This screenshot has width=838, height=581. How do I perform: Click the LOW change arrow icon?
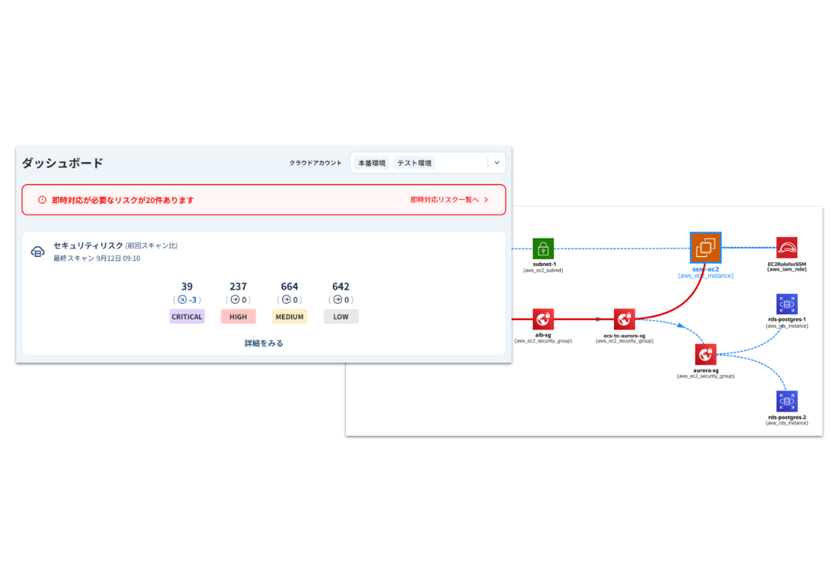tap(338, 299)
